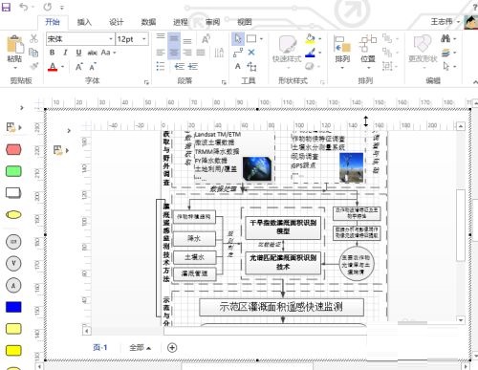The image size is (478, 370).
Task: Select the Text A tool
Action: point(238,66)
